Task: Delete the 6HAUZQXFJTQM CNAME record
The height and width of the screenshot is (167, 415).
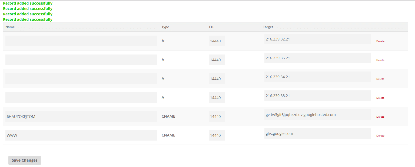Action: (380, 117)
